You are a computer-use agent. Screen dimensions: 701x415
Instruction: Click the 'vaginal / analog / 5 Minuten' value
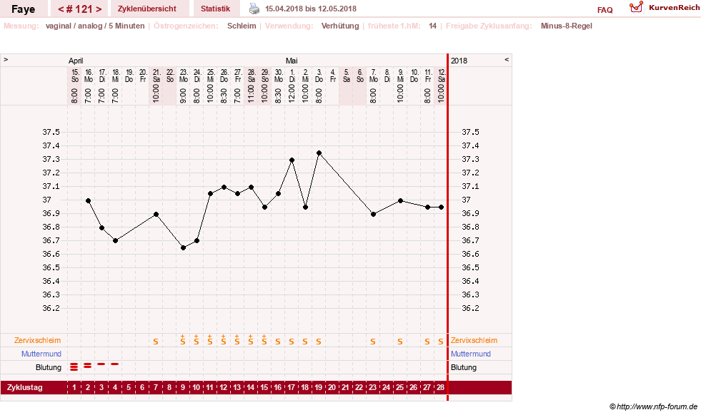tap(95, 26)
